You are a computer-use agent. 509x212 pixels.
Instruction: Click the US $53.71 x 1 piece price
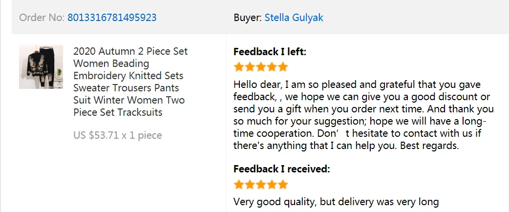[x=117, y=135]
